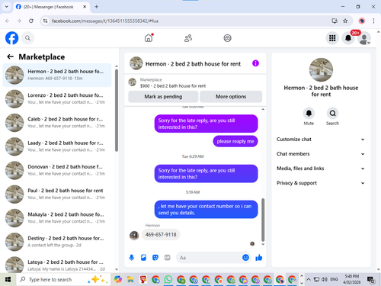The height and width of the screenshot is (286, 381).
Task: Open the Makayla conversation in the list
Action: tap(57, 218)
